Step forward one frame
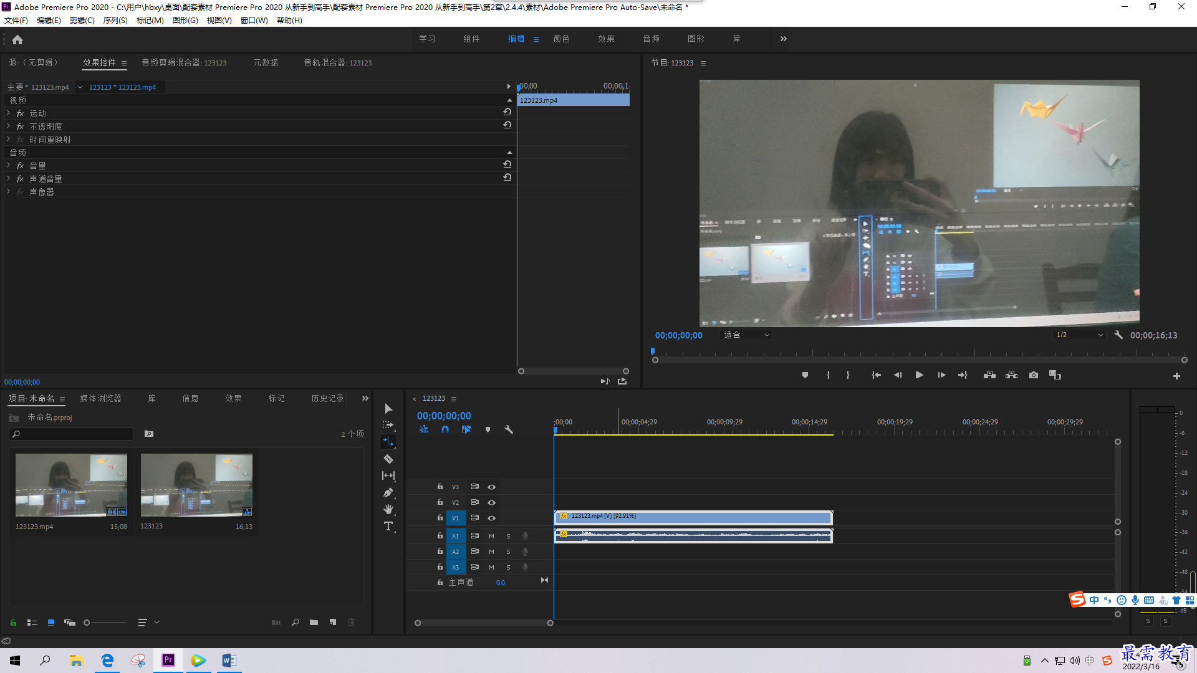1197x673 pixels. (x=941, y=375)
